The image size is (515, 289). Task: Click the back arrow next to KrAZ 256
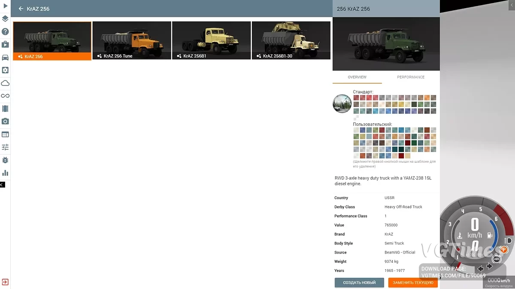(21, 8)
